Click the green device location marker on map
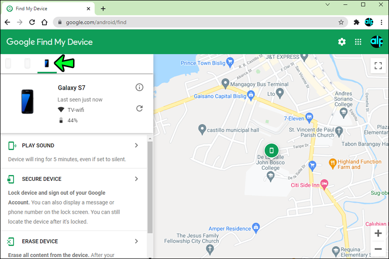Image resolution: width=389 pixels, height=259 pixels. click(x=271, y=150)
